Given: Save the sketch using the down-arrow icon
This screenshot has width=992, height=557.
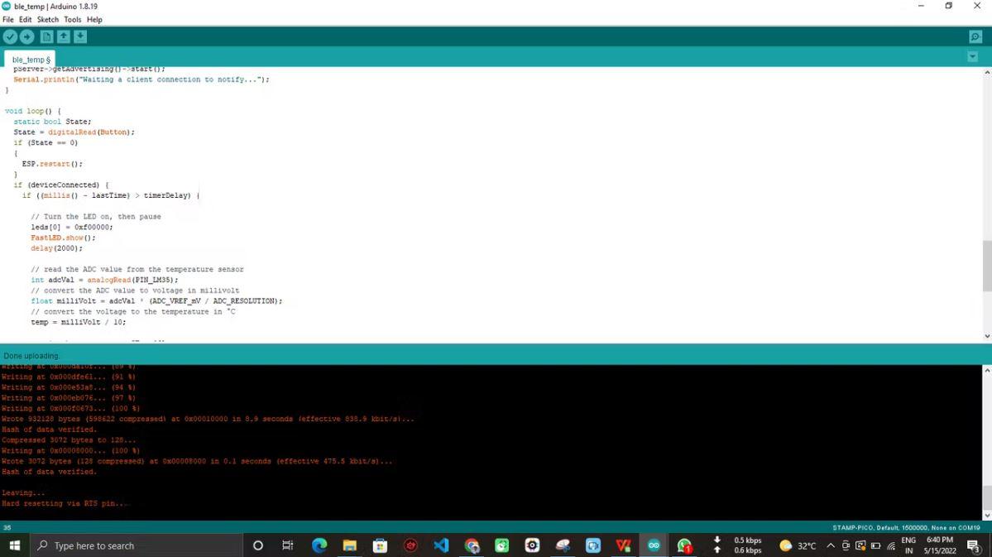Looking at the screenshot, I should [80, 36].
